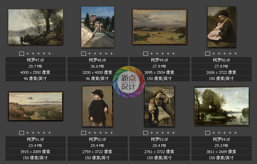Set fifth rating mark on 柯罗51.tif
This screenshot has width=257, height=164.
click(x=49, y=133)
